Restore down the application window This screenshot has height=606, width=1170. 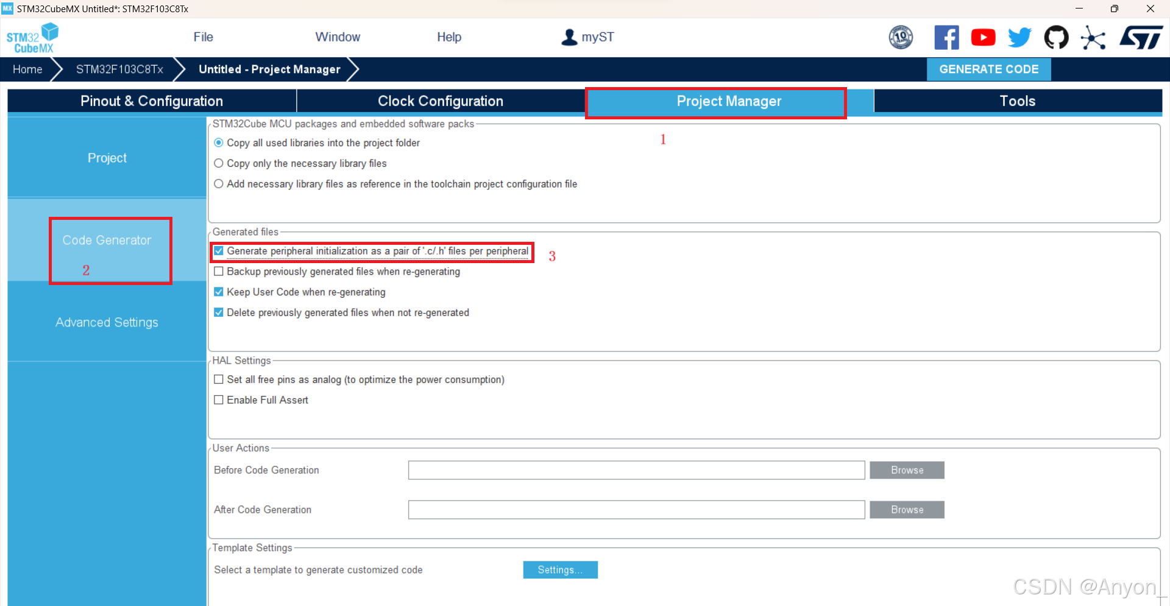[1114, 9]
